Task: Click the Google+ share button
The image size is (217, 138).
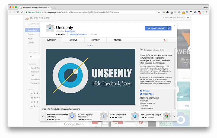Action: point(165,40)
